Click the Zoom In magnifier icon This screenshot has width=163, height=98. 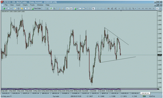[x=59, y=9]
